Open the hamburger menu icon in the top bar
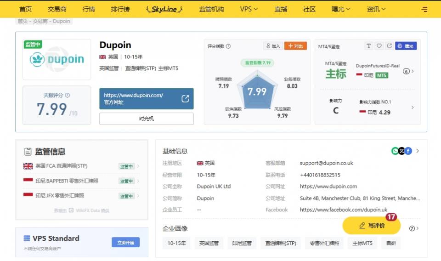The image size is (441, 261). click(424, 9)
